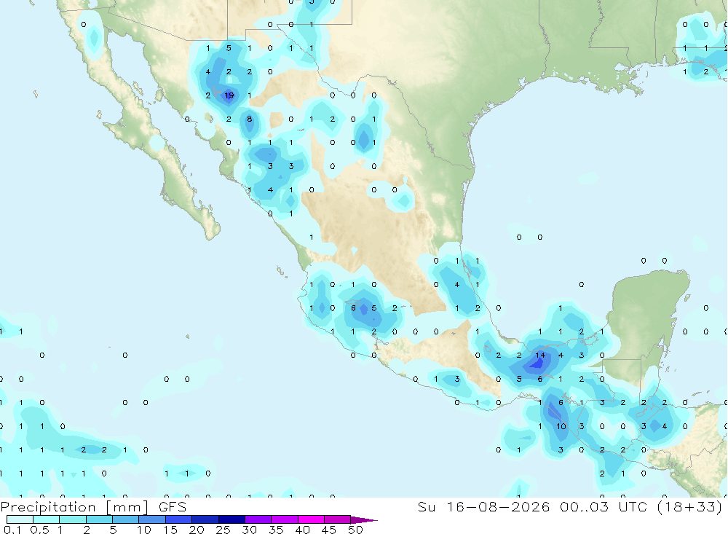Click the legend swatch between 40 and 45

311,519
